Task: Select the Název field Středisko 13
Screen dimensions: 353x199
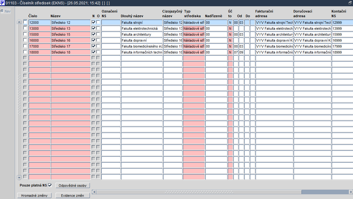Action: [x=71, y=28]
